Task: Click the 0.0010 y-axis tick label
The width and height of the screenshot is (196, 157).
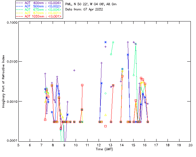Action: coord(11,101)
